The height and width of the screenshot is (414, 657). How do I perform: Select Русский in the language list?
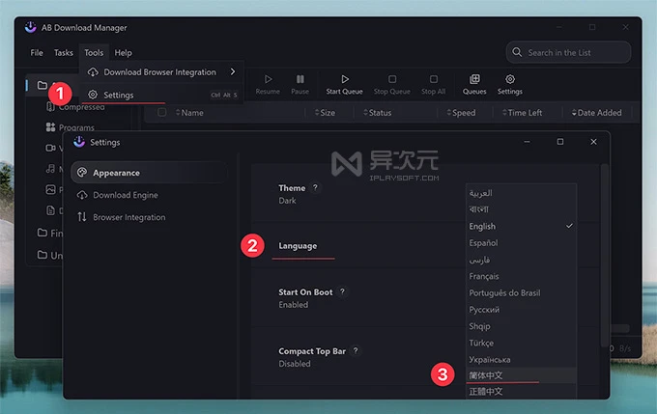pyautogui.click(x=521, y=310)
